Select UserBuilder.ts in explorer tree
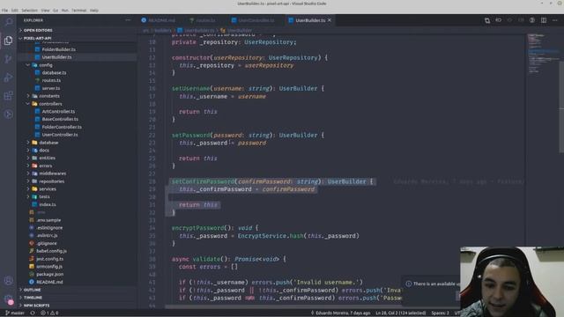 click(x=56, y=57)
